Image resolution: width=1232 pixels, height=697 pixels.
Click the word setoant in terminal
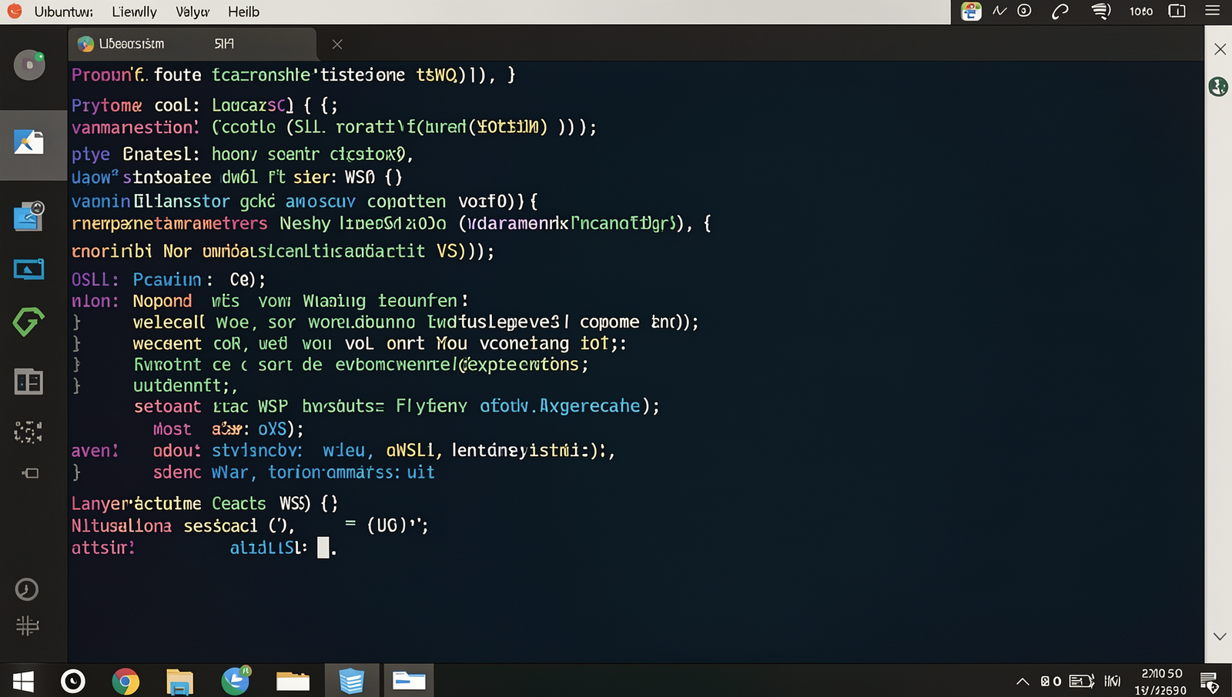[168, 406]
